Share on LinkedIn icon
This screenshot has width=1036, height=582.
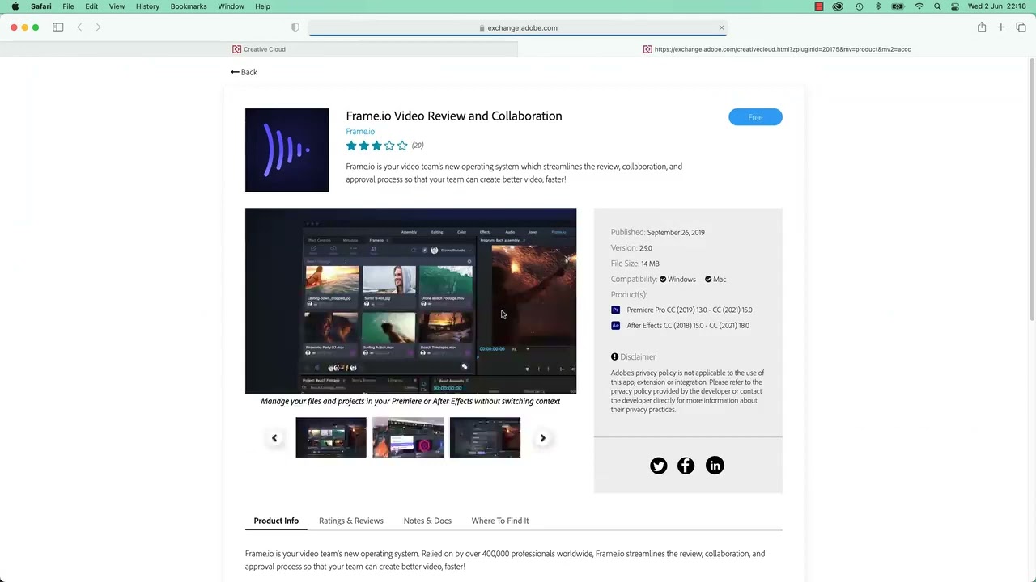[x=715, y=466]
